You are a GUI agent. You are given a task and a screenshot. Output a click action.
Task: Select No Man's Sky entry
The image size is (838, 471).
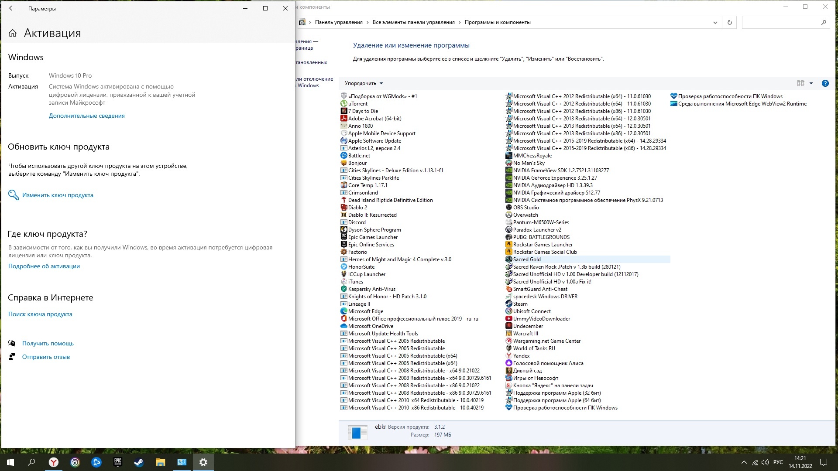(529, 163)
